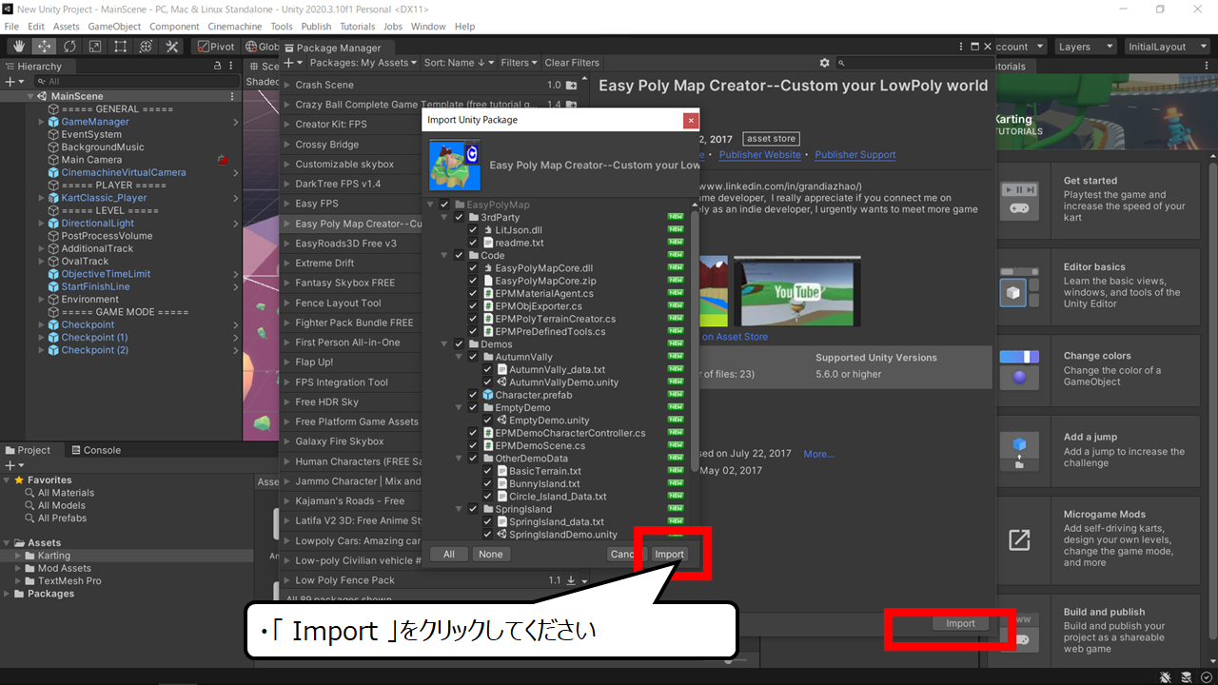Toggle Pivot handle position button
This screenshot has height=685, width=1218.
pos(216,46)
